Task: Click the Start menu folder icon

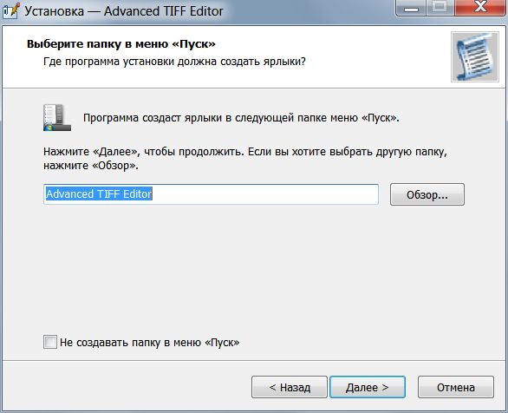Action: (x=57, y=118)
